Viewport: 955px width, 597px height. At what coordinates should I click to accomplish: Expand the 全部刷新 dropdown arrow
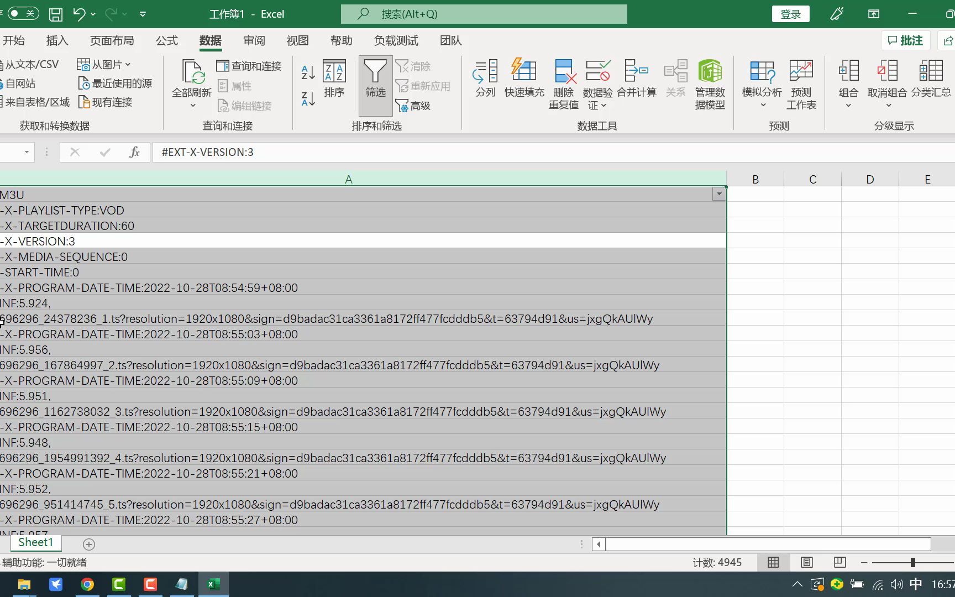193,105
